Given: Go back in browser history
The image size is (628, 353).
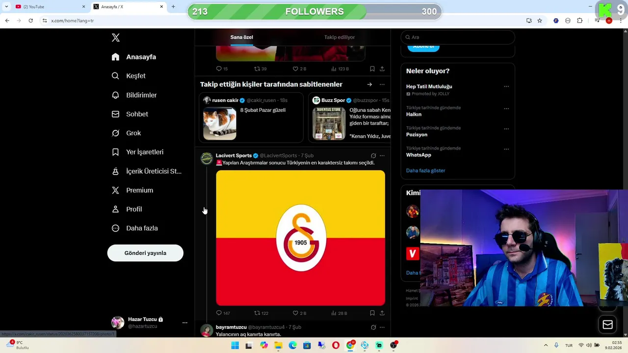Looking at the screenshot, I should (7, 21).
